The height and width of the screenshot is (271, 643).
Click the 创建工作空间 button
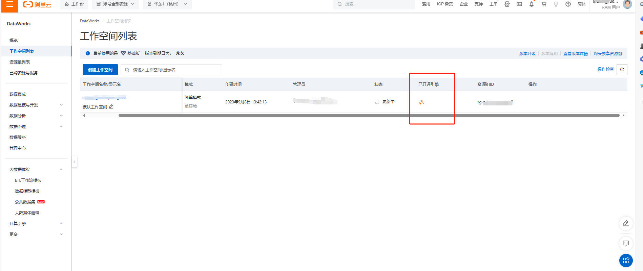click(x=100, y=70)
